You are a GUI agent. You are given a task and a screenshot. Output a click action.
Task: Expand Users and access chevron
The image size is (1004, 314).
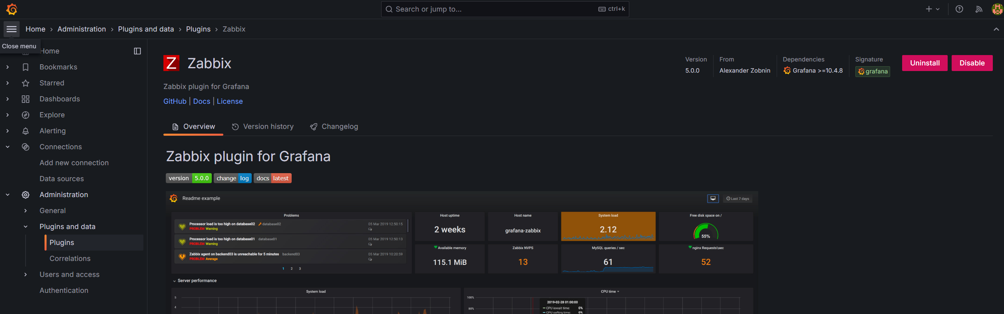(26, 275)
